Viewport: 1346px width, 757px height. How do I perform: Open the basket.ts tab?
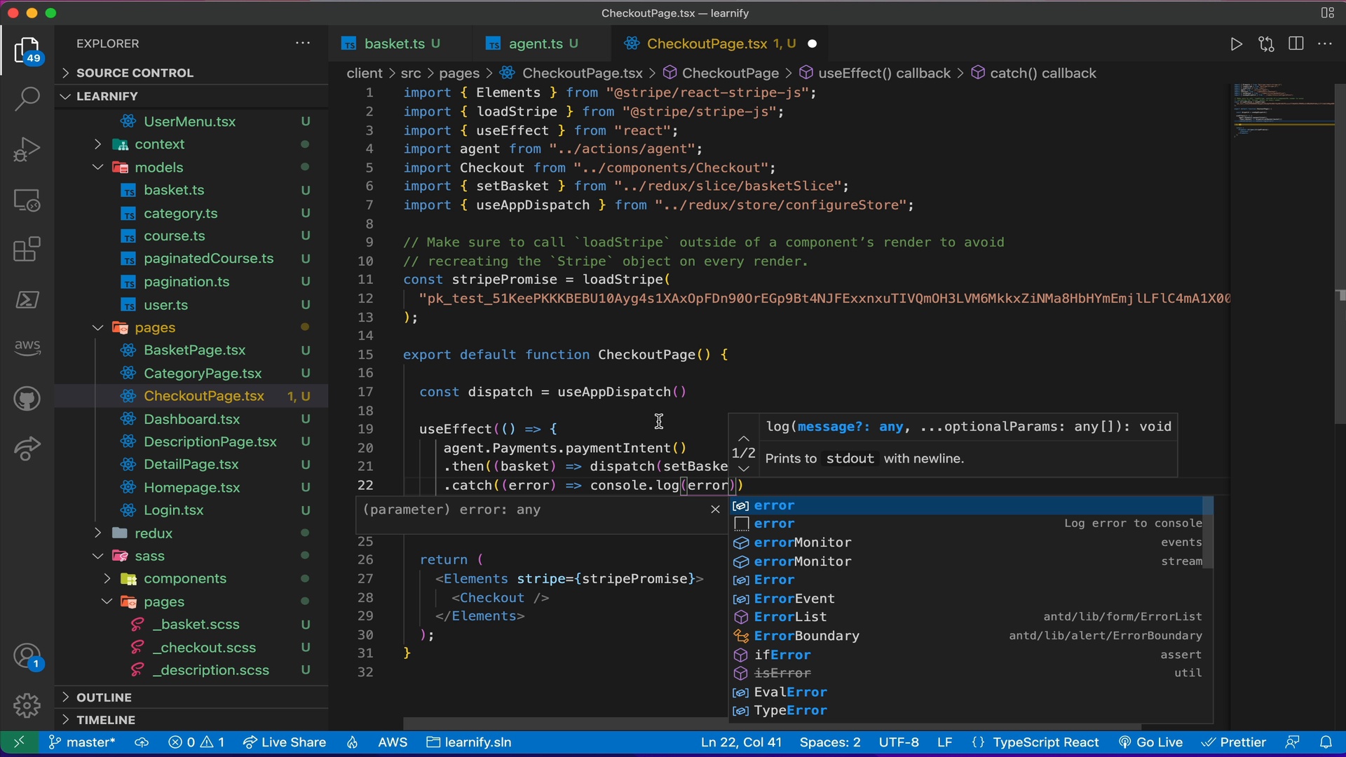click(392, 43)
